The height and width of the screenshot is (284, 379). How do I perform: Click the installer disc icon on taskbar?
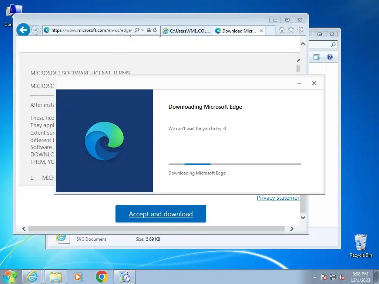point(125,277)
